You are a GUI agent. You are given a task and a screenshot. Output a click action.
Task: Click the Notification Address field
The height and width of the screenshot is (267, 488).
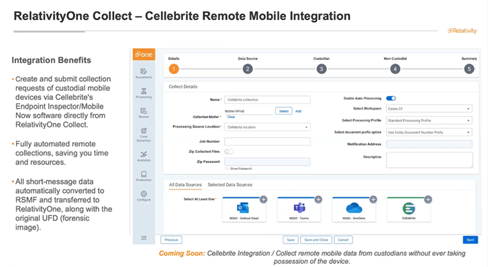pyautogui.click(x=429, y=144)
